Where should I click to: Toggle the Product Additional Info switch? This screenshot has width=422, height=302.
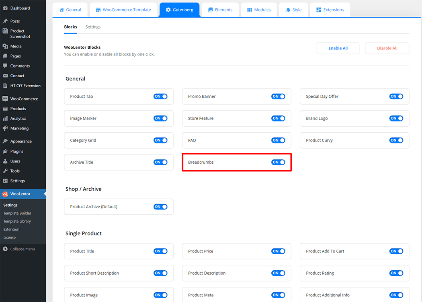click(396, 295)
